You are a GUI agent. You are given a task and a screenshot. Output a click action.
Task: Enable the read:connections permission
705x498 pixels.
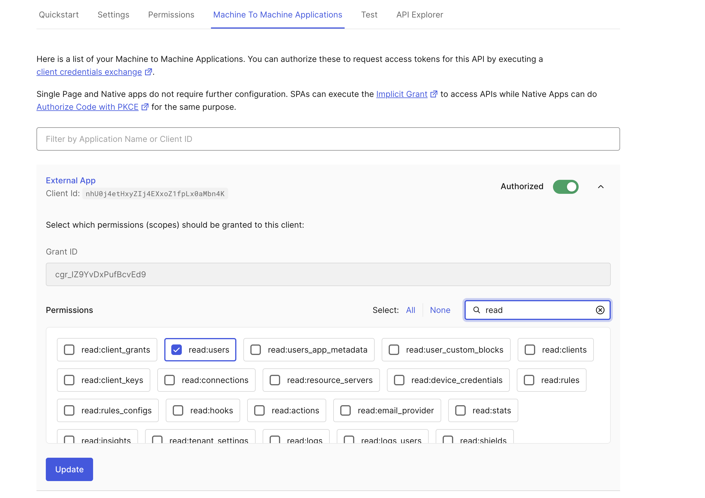pos(170,380)
